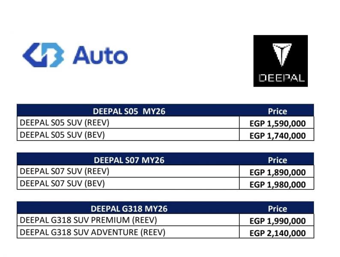Select the DEEPAL S05 MY26 header
Image resolution: width=340 pixels, height=257 pixels.
129,111
